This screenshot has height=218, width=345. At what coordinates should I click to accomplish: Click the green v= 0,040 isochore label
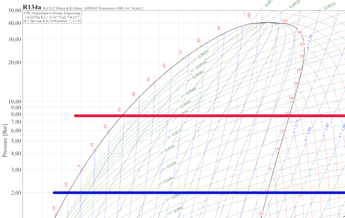pyautogui.click(x=166, y=181)
